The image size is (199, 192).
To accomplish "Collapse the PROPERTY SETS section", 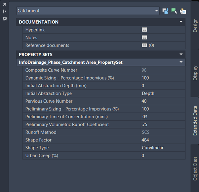I will (x=181, y=54).
